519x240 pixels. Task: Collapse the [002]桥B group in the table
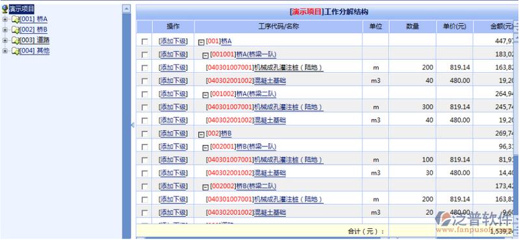click(x=201, y=135)
